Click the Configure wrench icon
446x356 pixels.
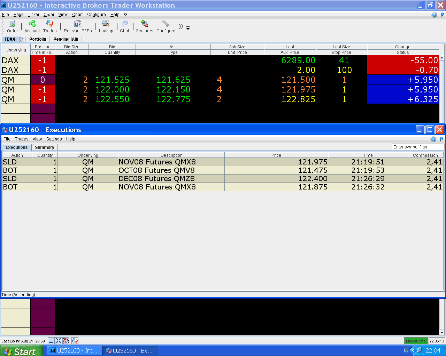(x=166, y=26)
